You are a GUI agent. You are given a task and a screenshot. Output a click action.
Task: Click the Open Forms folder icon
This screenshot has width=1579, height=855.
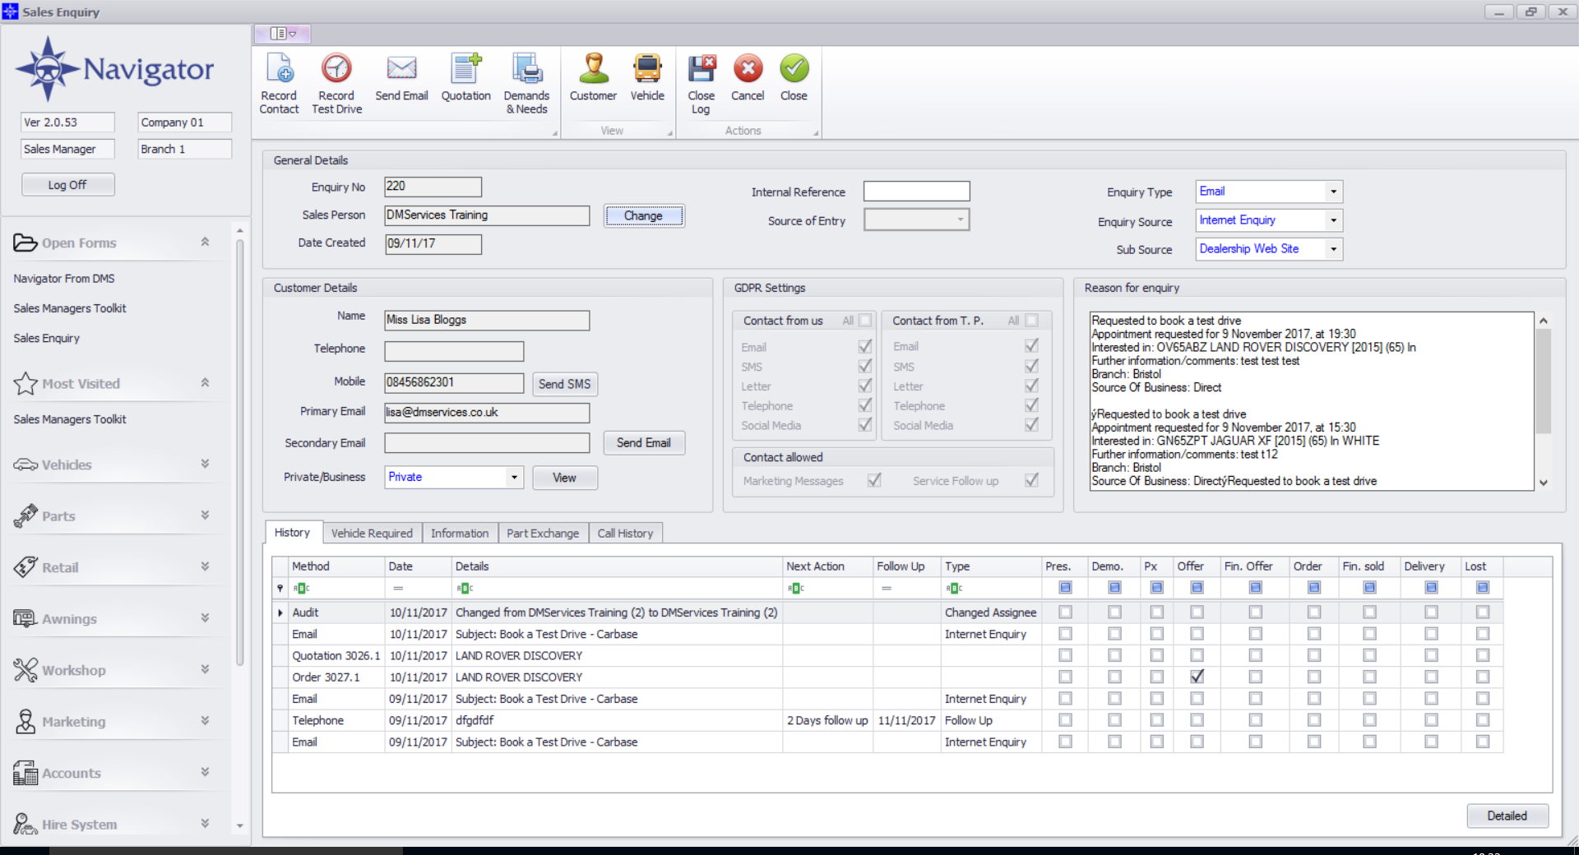pyautogui.click(x=25, y=243)
